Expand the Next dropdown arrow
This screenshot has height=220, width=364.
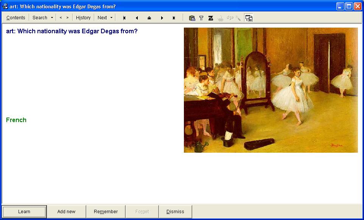pyautogui.click(x=111, y=18)
